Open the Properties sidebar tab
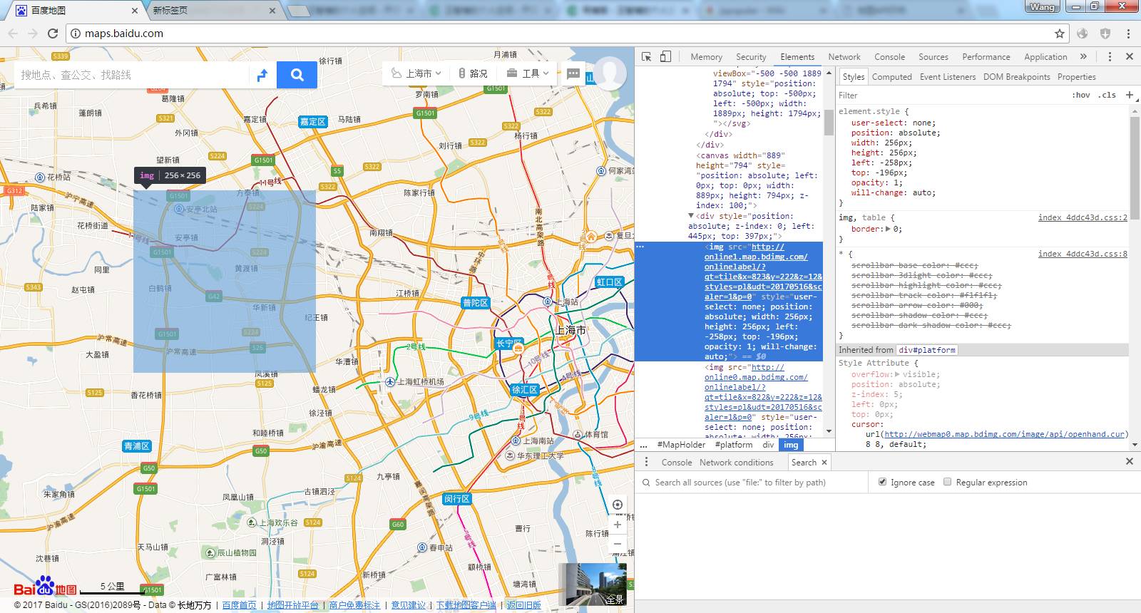 coord(1076,77)
